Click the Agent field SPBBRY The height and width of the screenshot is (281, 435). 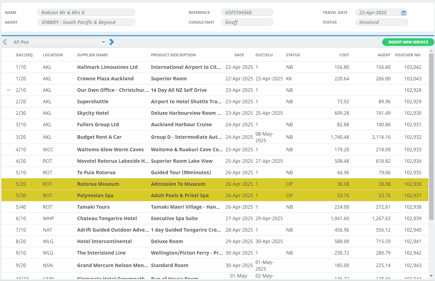86,22
